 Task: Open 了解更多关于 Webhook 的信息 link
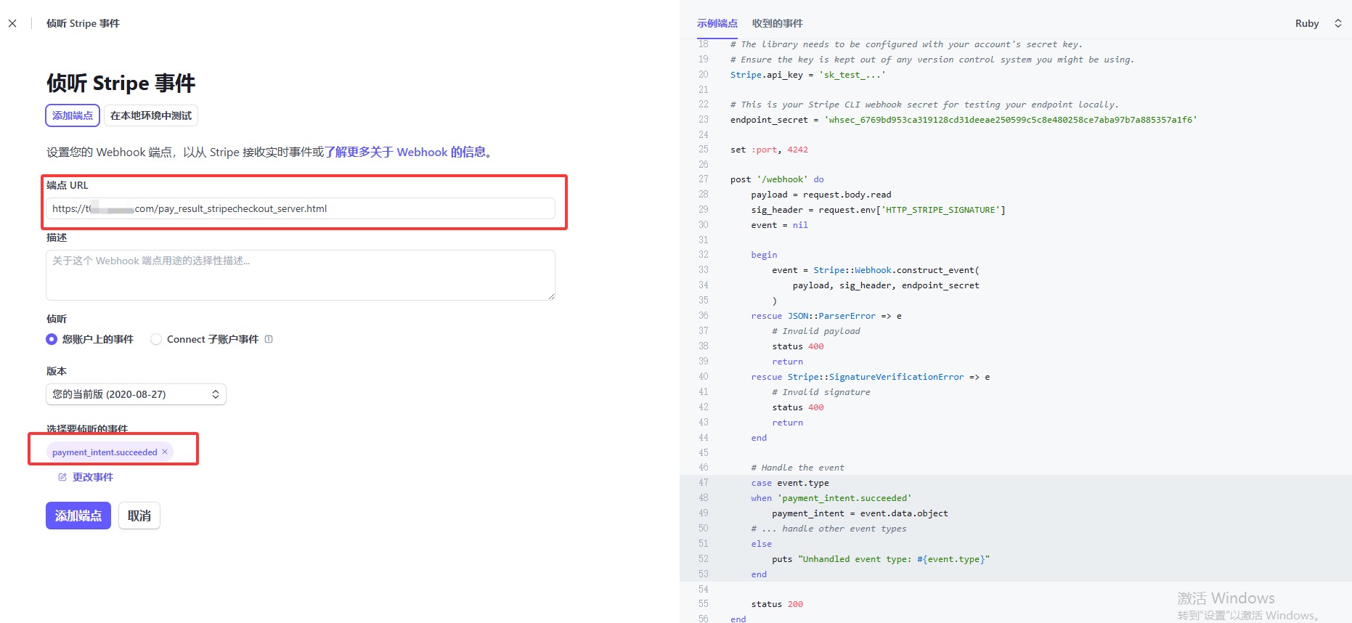405,152
